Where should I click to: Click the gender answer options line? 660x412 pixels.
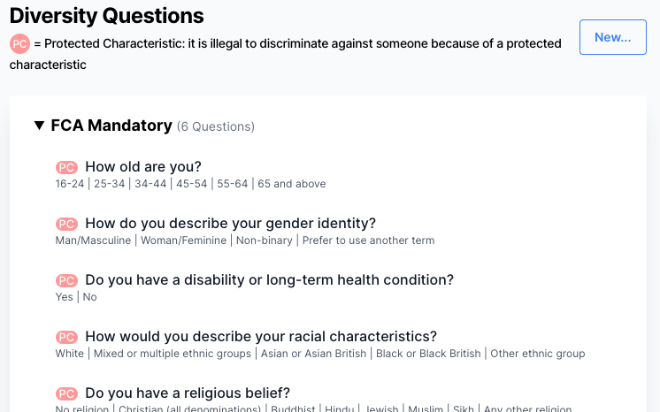pyautogui.click(x=244, y=240)
